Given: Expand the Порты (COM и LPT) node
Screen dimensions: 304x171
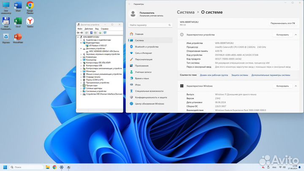Looking at the screenshot, I should 81,80.
